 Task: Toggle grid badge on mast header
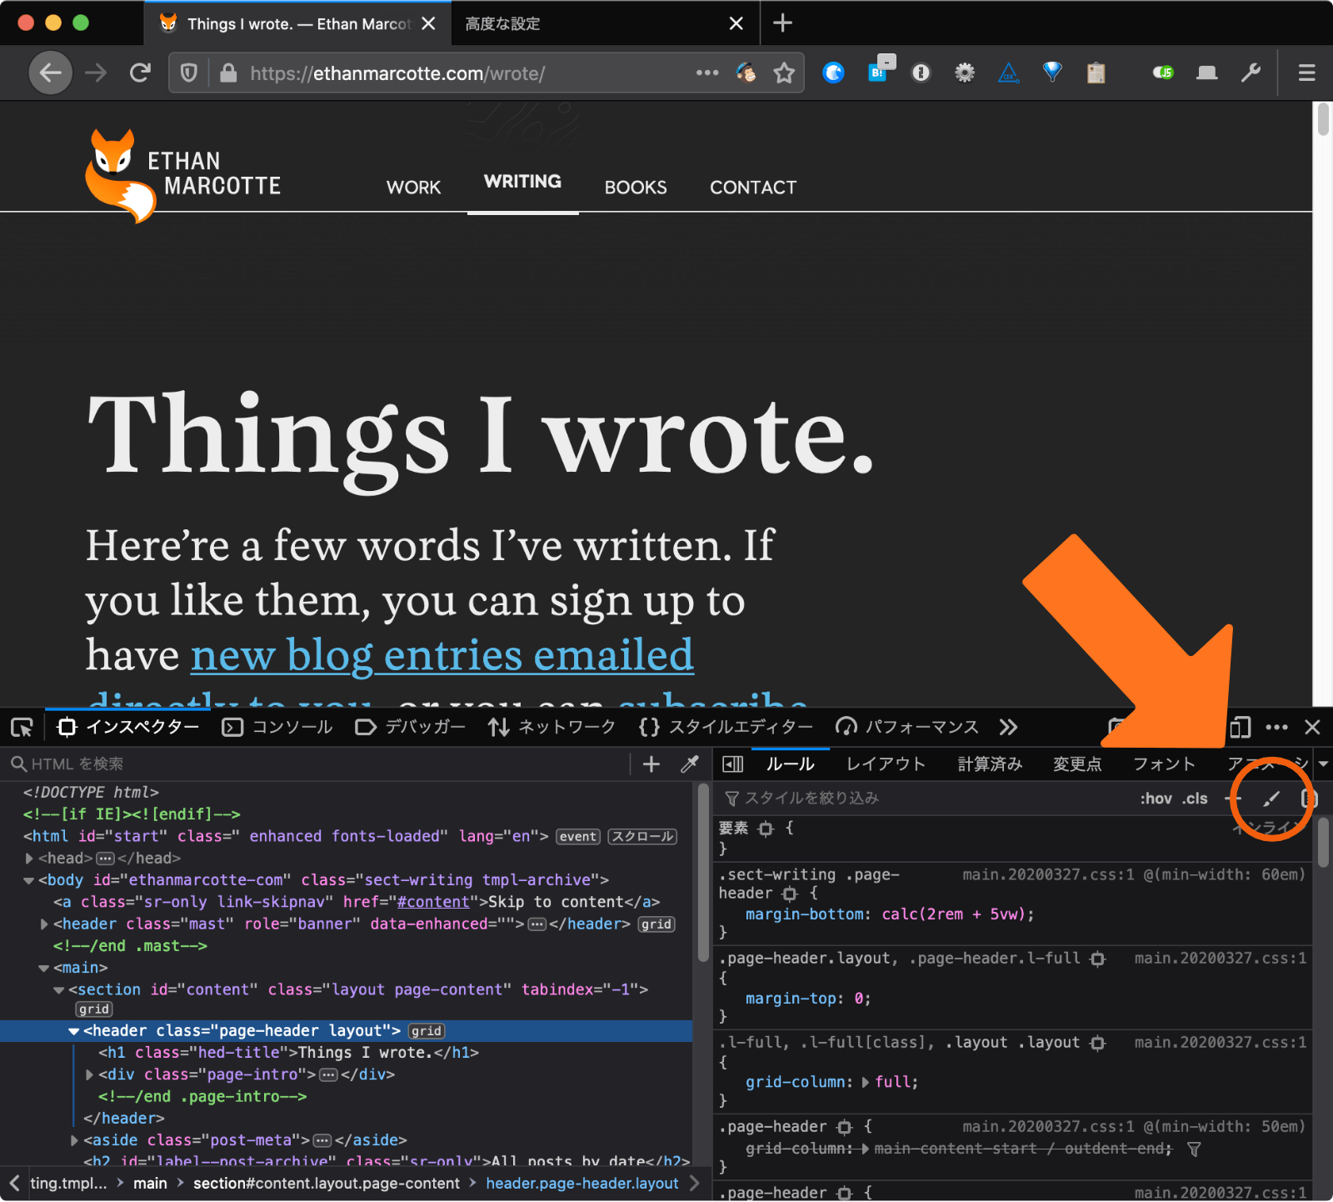(x=657, y=924)
